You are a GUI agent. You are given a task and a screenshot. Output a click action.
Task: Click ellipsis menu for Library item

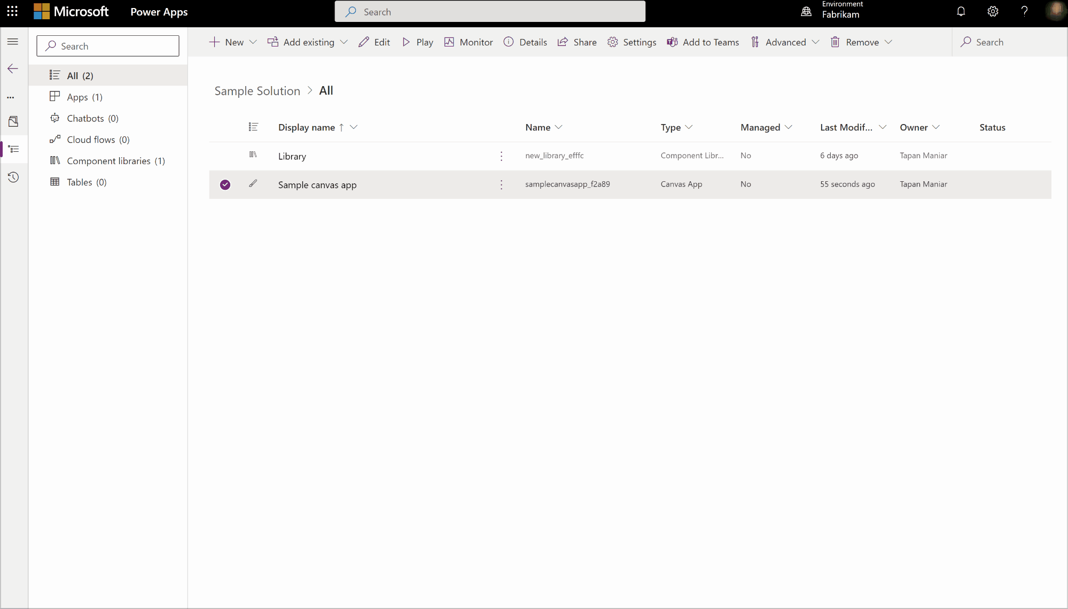pyautogui.click(x=501, y=156)
